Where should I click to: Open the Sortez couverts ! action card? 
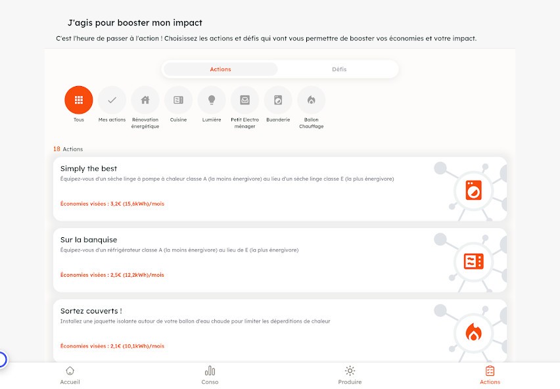(x=280, y=331)
